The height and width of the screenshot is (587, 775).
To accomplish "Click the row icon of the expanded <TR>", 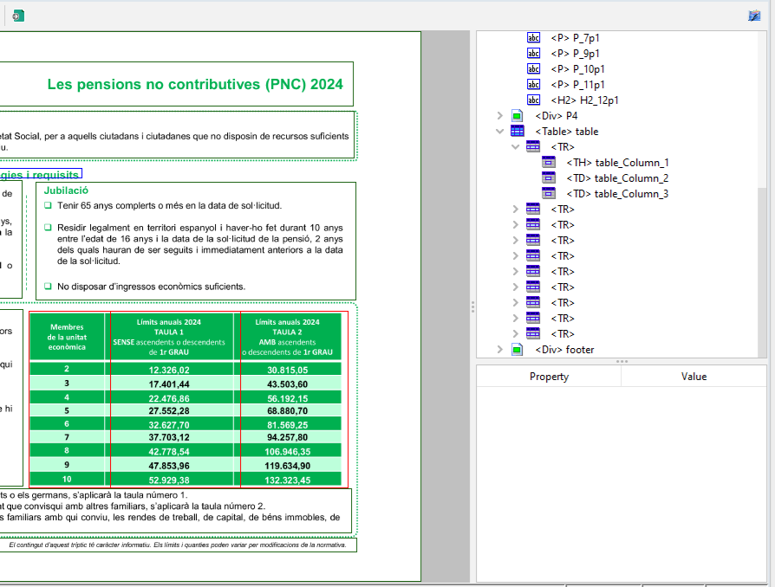I will tap(533, 146).
